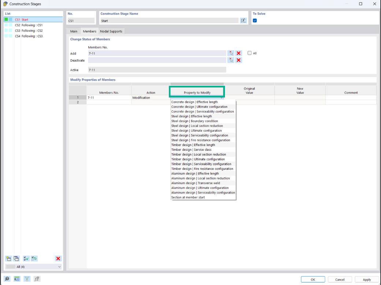This screenshot has height=285, width=381.
Task: Select CS4 Following : CS3 stage
Action: [x=33, y=36]
